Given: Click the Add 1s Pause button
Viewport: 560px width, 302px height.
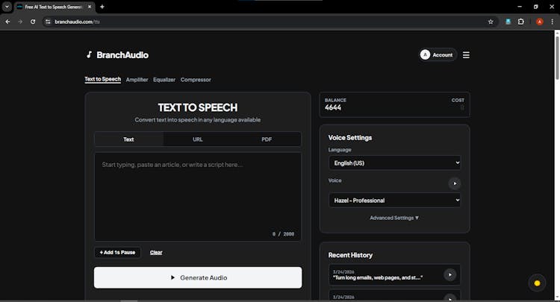Looking at the screenshot, I should pos(117,252).
